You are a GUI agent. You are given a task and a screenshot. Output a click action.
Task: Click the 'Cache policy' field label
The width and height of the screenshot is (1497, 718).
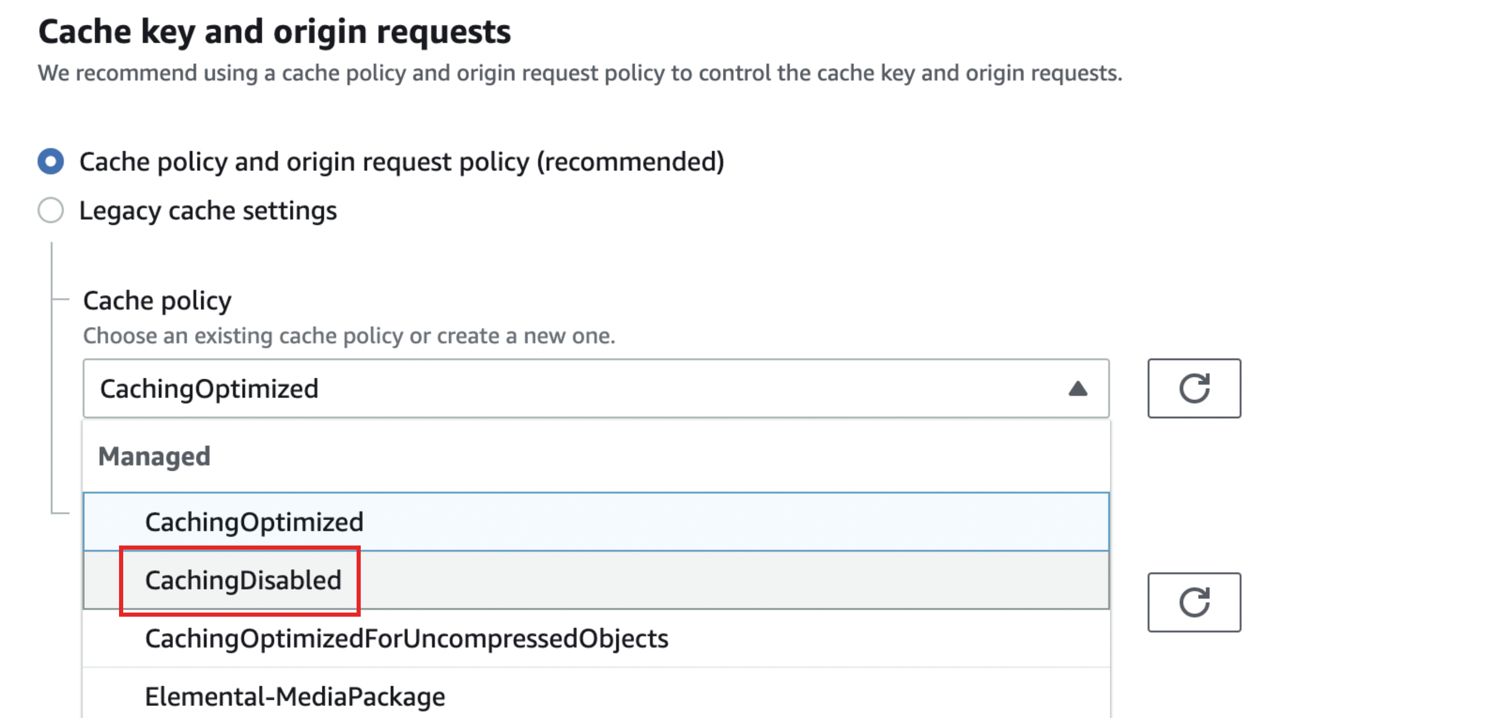pos(157,301)
